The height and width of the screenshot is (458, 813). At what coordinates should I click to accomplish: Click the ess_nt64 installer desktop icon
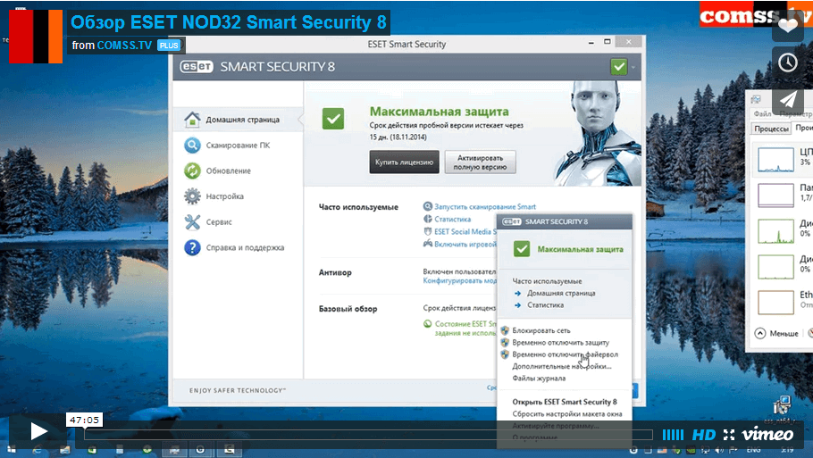tap(782, 410)
